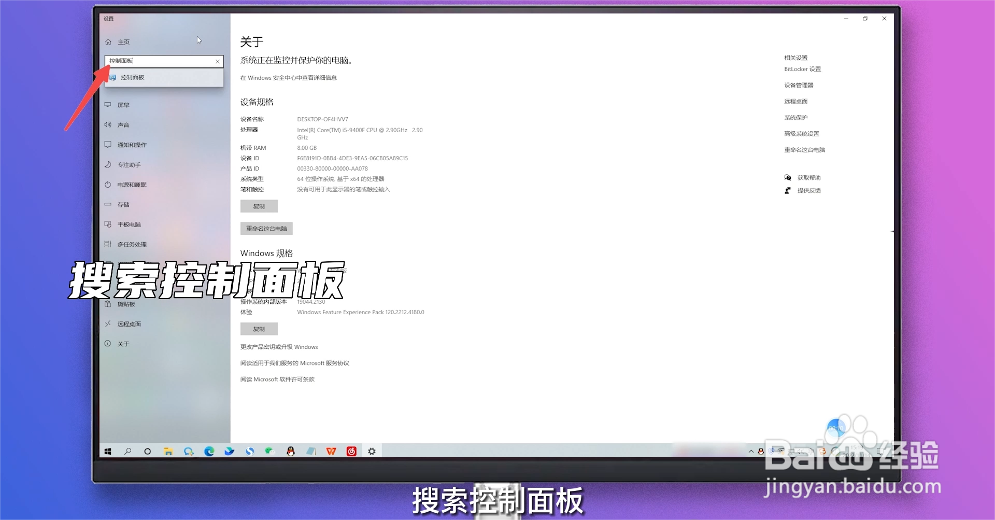The height and width of the screenshot is (520, 995).
Task: Open 设备管理器 related link
Action: click(799, 85)
